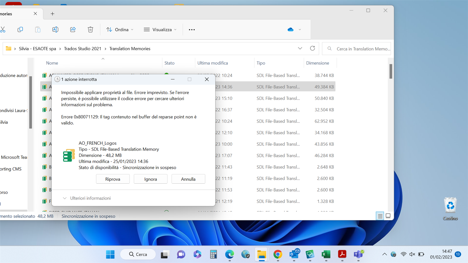Switch to large thumbnails view icon

(388, 216)
